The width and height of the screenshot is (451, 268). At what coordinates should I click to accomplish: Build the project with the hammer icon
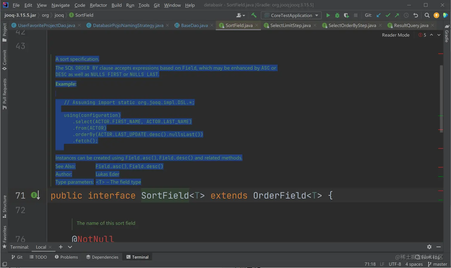click(x=254, y=15)
